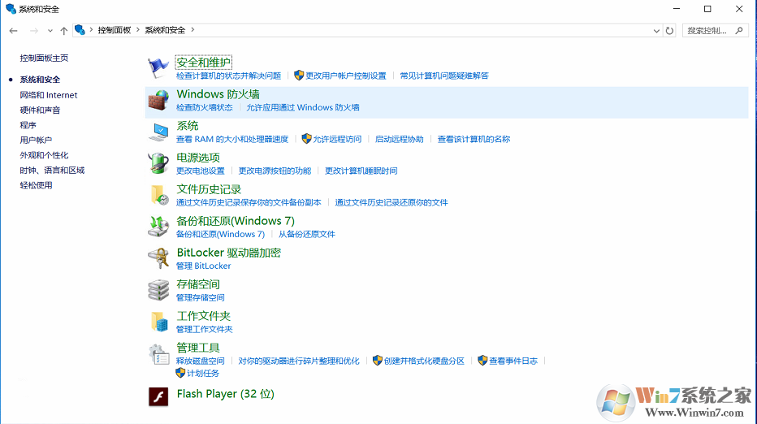Viewport: 757px width, 424px height.
Task: Open 从备份还原文件 link
Action: [306, 234]
